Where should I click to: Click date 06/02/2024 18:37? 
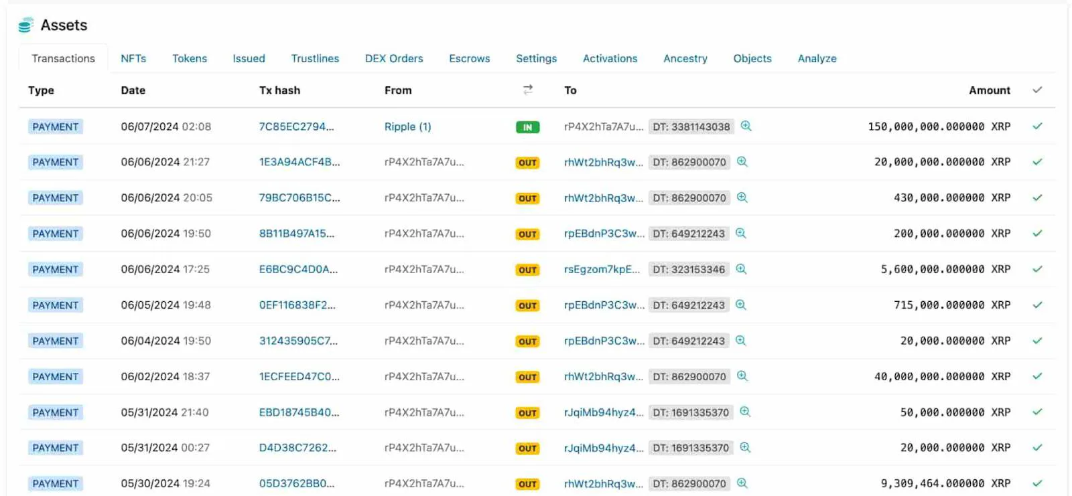[165, 377]
